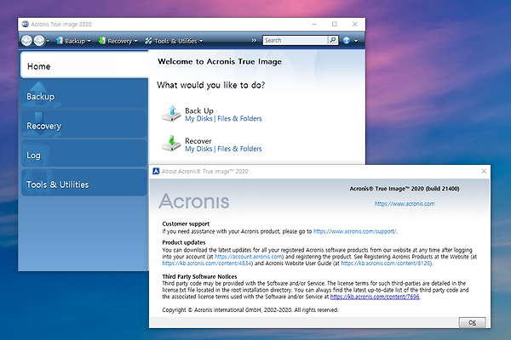The image size is (511, 340).
Task: Click Files & Folders link under Back Up
Action: (239, 119)
